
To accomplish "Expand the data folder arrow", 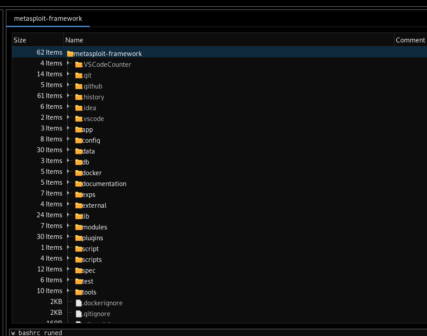I will 68,149.
